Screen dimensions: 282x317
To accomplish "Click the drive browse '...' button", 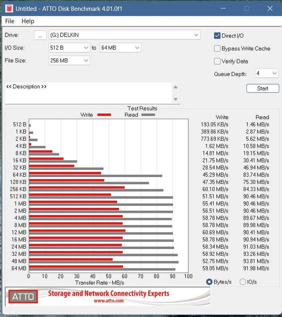I will point(40,35).
